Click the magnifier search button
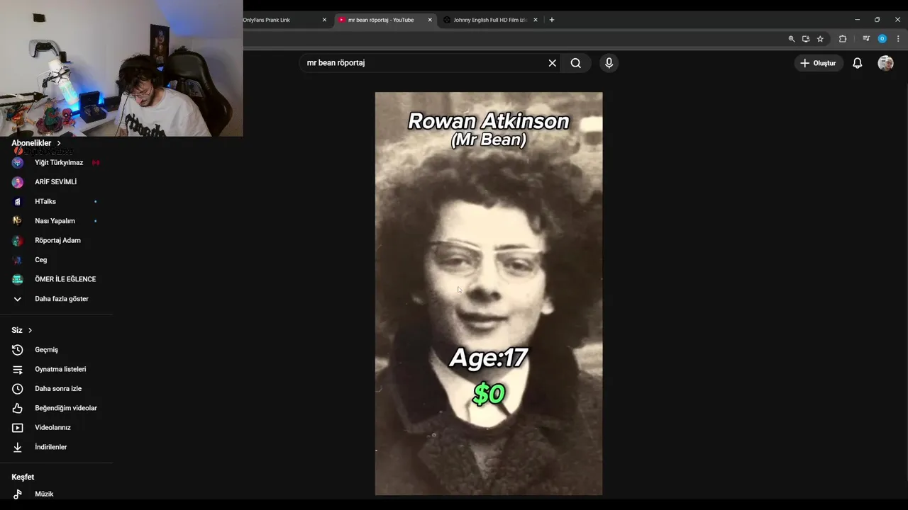This screenshot has height=510, width=908. (x=575, y=63)
